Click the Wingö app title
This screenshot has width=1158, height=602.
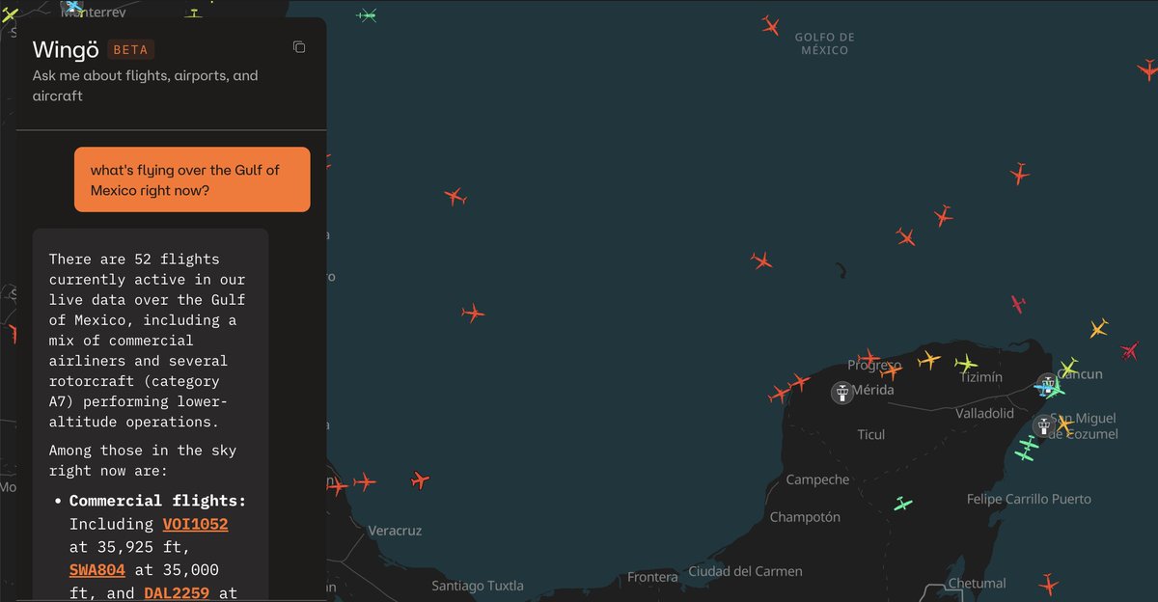tap(66, 49)
